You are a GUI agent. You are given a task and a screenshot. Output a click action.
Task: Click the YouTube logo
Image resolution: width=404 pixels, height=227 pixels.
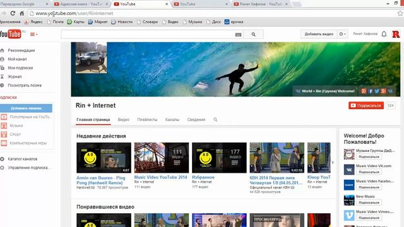tap(10, 34)
